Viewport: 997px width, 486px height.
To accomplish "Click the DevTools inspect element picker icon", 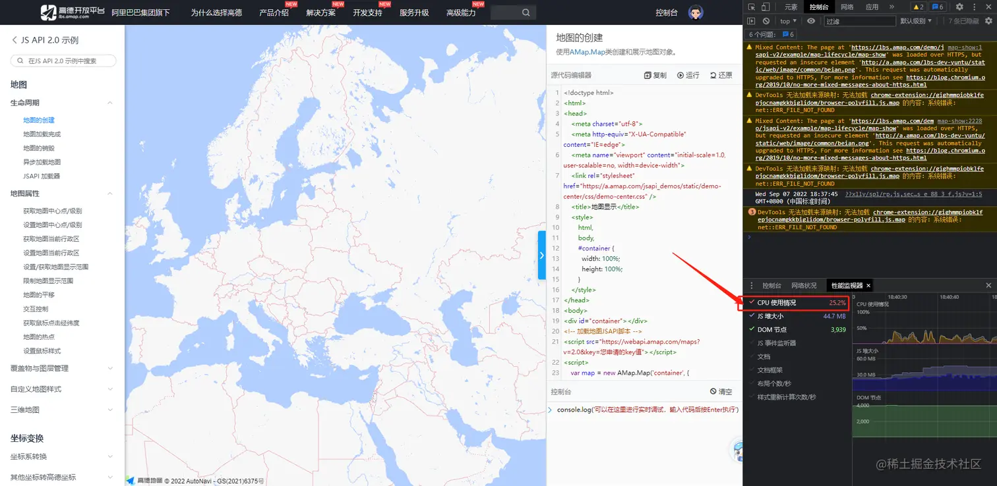I will [752, 7].
